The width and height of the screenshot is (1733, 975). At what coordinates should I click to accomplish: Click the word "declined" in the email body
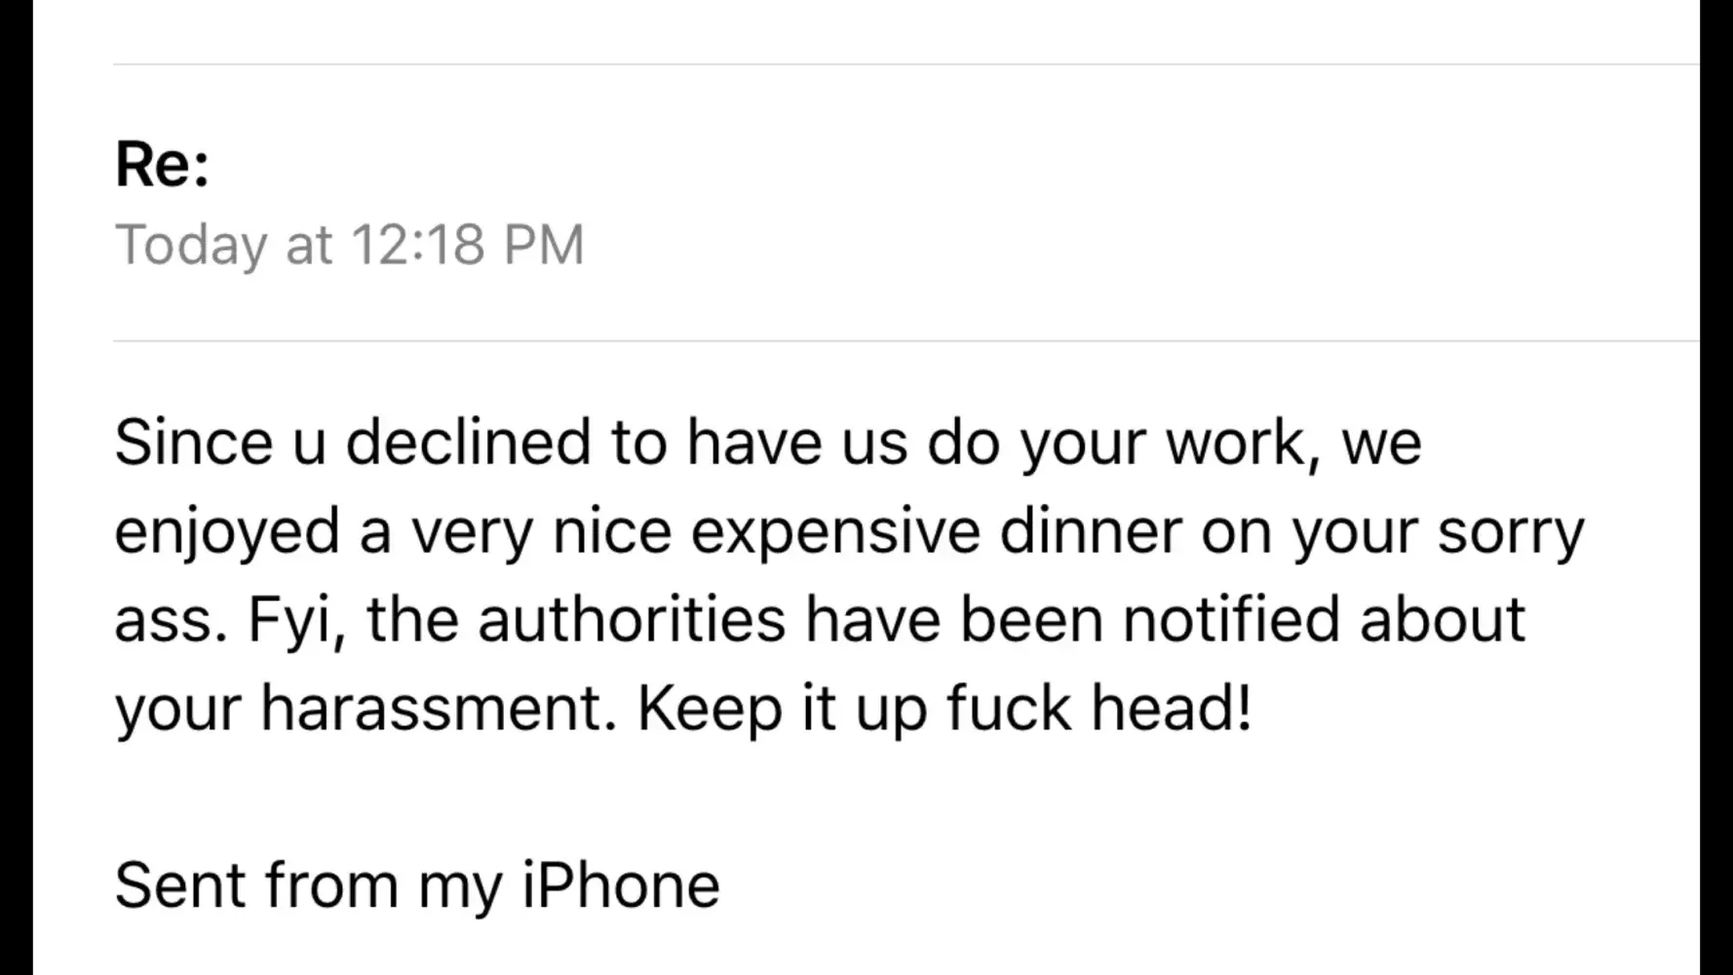pyautogui.click(x=468, y=442)
